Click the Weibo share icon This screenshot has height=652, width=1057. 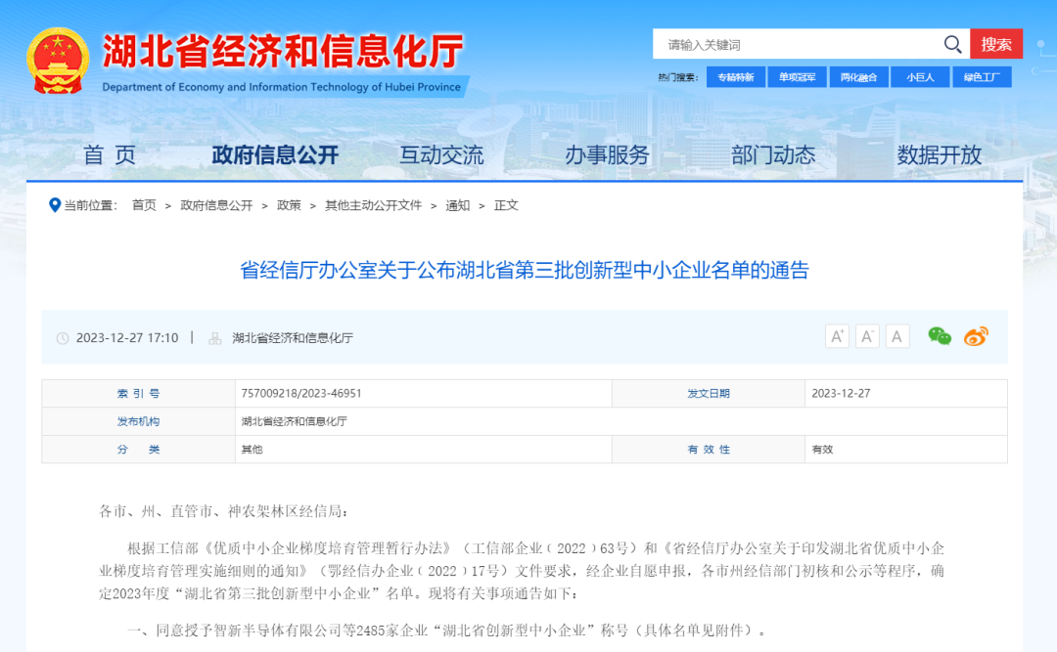[x=976, y=335]
